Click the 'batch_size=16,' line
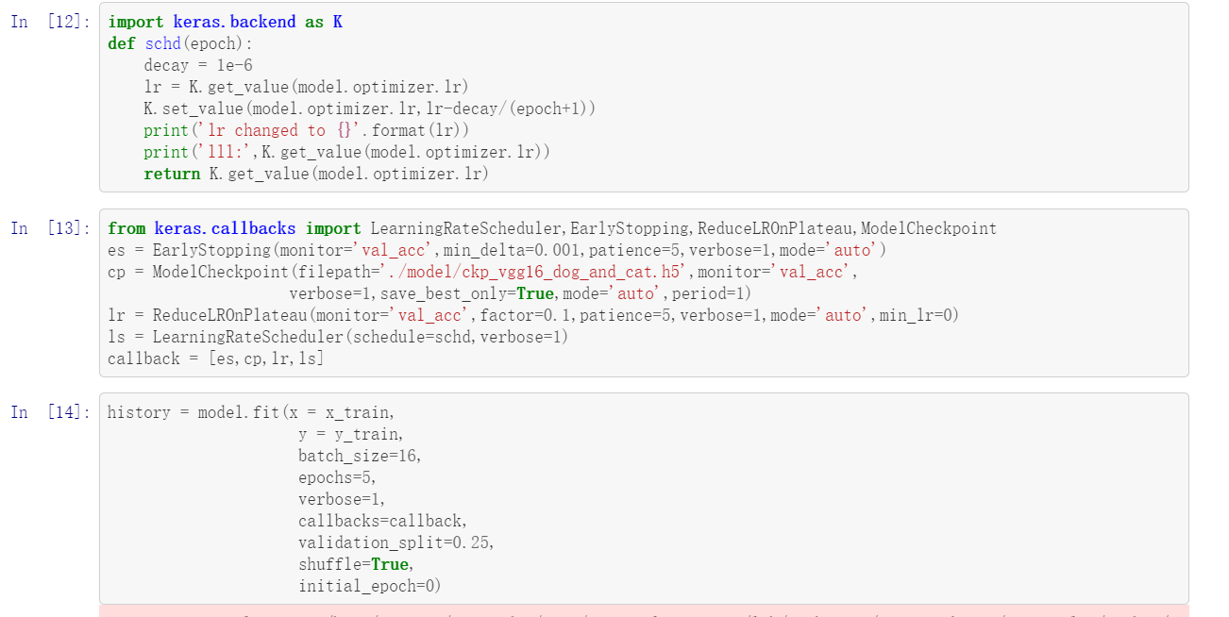 pyautogui.click(x=360, y=456)
